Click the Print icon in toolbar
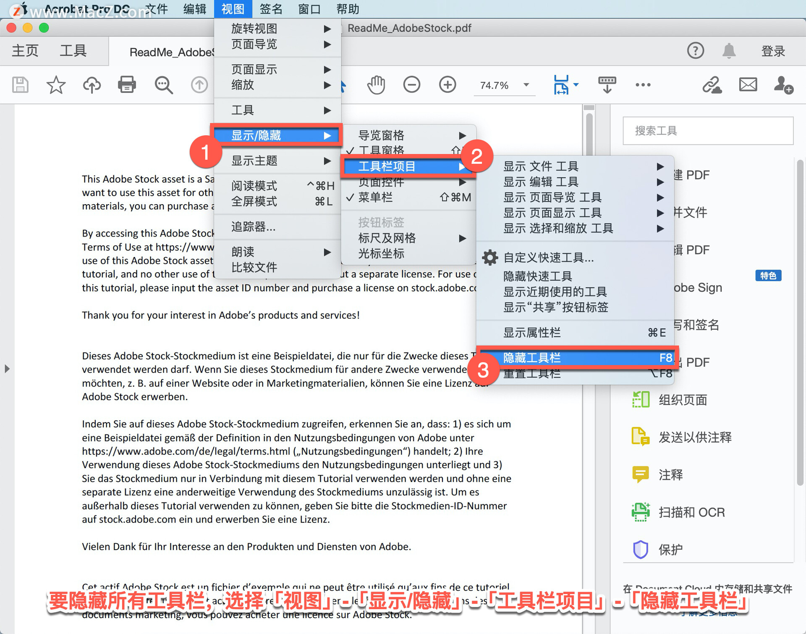This screenshot has width=806, height=634. point(127,85)
